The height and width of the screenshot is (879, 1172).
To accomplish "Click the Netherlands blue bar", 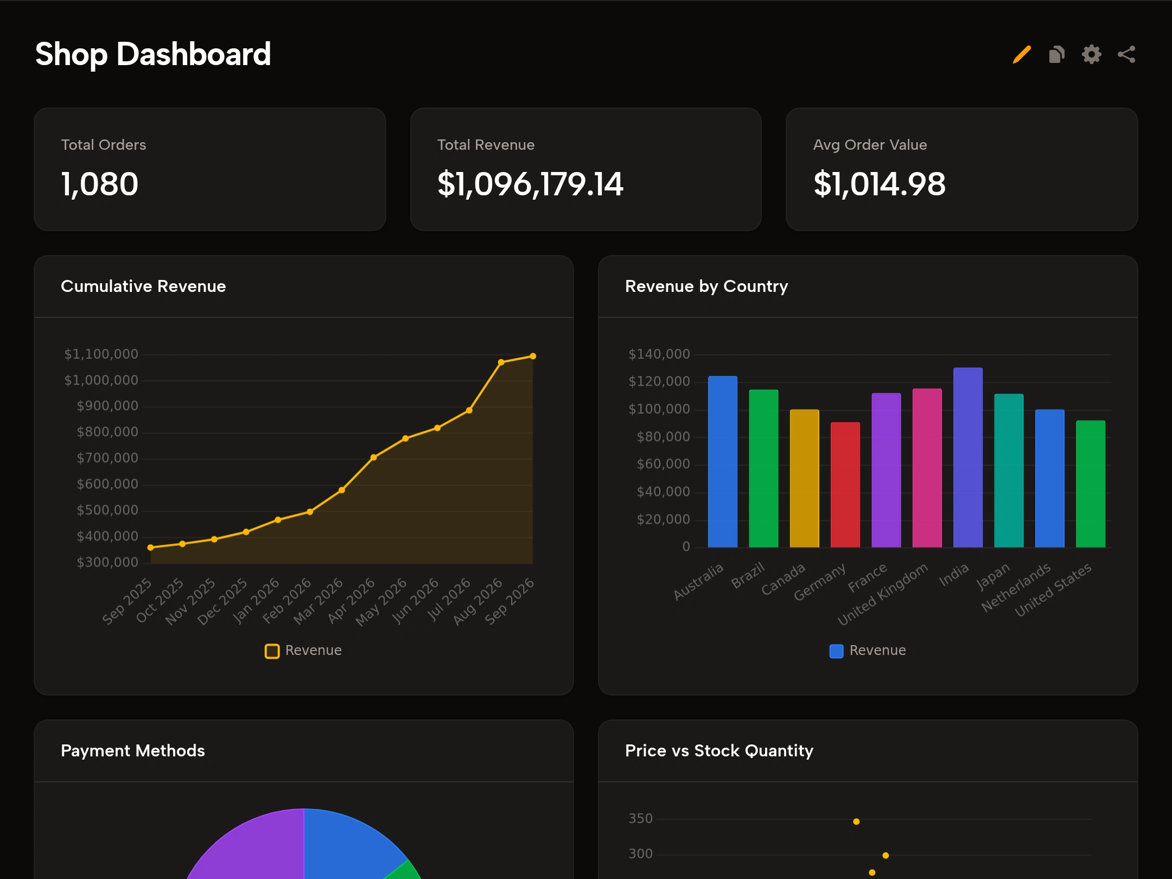I will (x=1050, y=479).
